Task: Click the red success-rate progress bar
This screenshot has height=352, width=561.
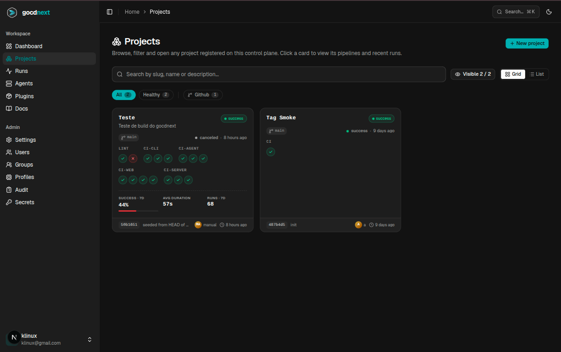Action: 138,211
